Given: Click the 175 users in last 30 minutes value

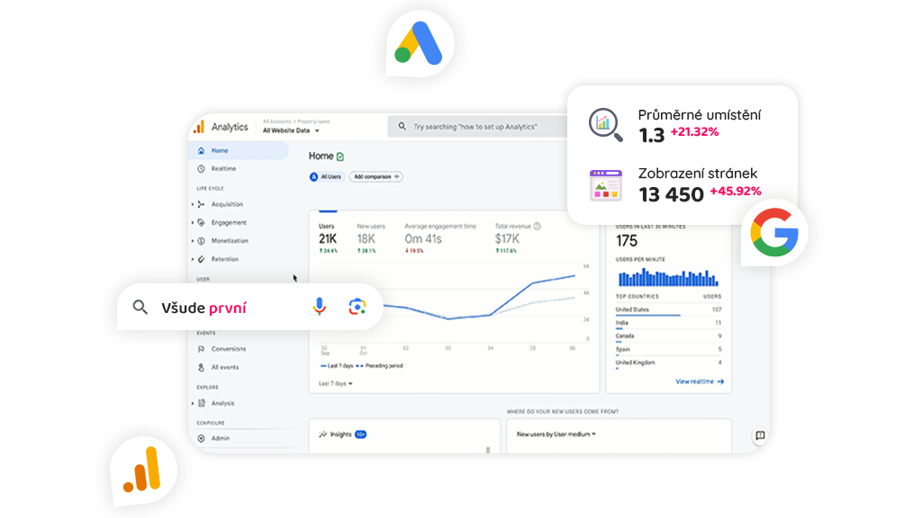Looking at the screenshot, I should pos(627,241).
